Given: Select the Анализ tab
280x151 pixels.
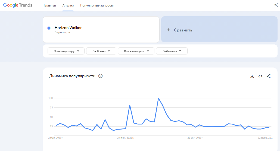Looking at the screenshot, I should click(x=68, y=5).
